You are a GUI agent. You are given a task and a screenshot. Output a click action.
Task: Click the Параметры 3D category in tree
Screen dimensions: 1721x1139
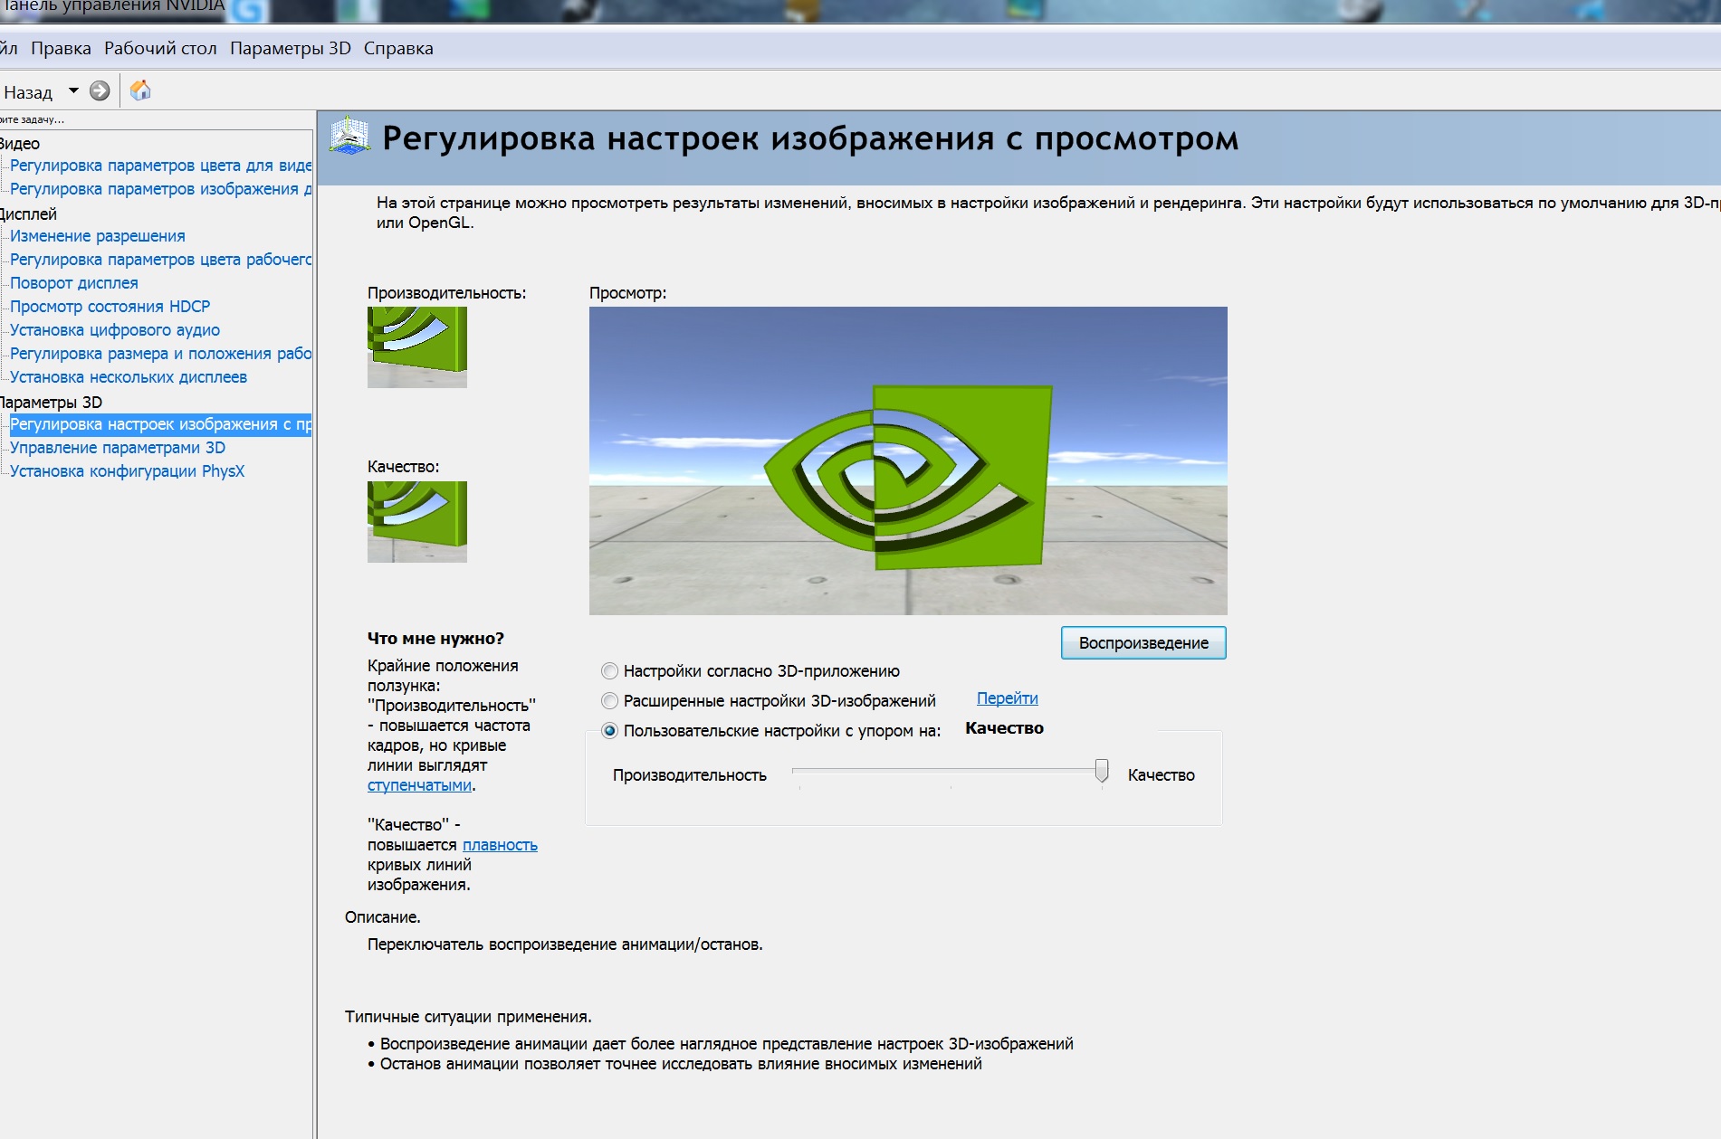click(x=51, y=403)
